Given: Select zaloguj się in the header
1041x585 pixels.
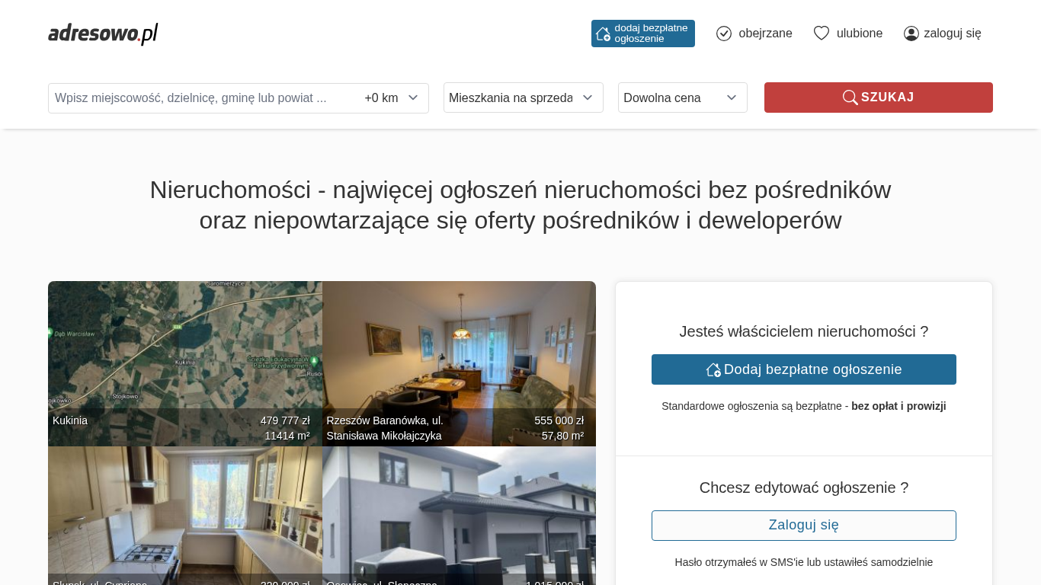Looking at the screenshot, I should pyautogui.click(x=952, y=34).
